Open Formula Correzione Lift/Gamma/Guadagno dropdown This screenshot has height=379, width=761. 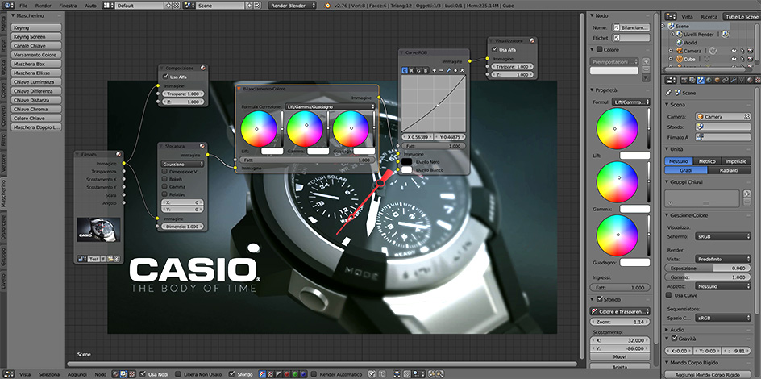[x=331, y=106]
